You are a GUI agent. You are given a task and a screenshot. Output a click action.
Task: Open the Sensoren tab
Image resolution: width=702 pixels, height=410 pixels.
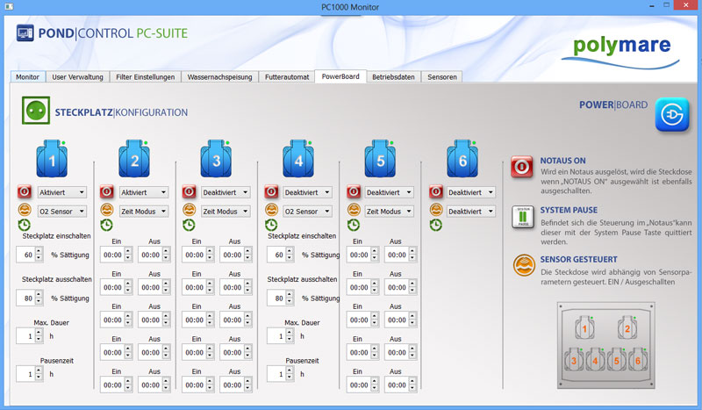pos(441,77)
